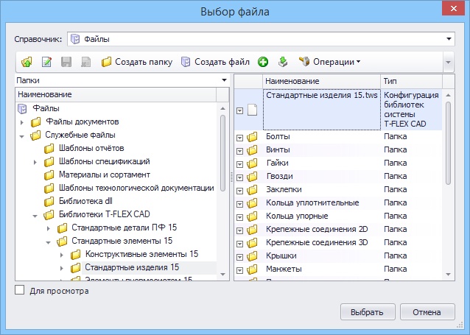The width and height of the screenshot is (470, 335).
Task: Click Создать файл toolbar button
Action: coord(215,62)
